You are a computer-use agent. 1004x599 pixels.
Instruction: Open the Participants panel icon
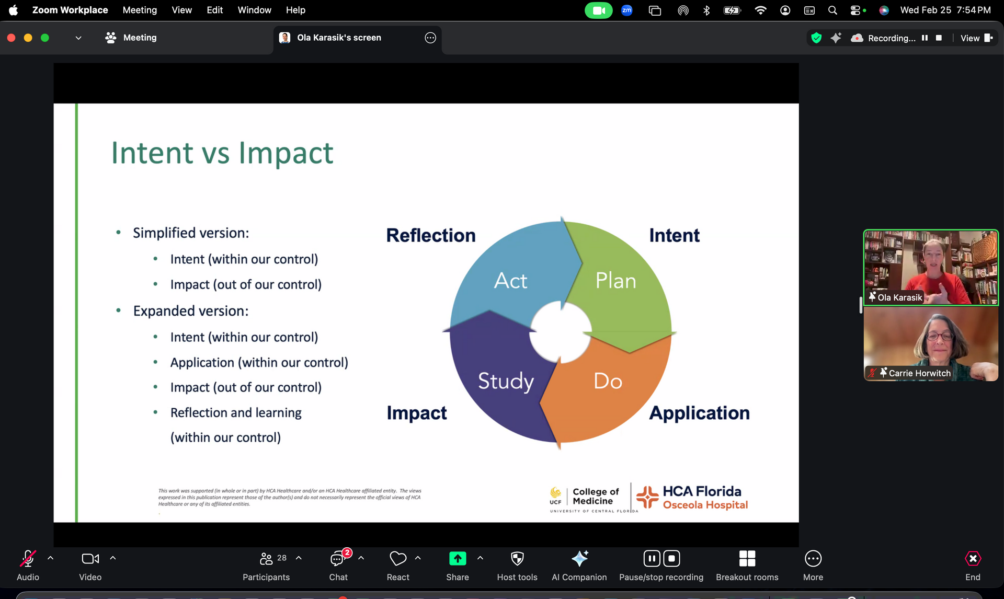click(266, 559)
